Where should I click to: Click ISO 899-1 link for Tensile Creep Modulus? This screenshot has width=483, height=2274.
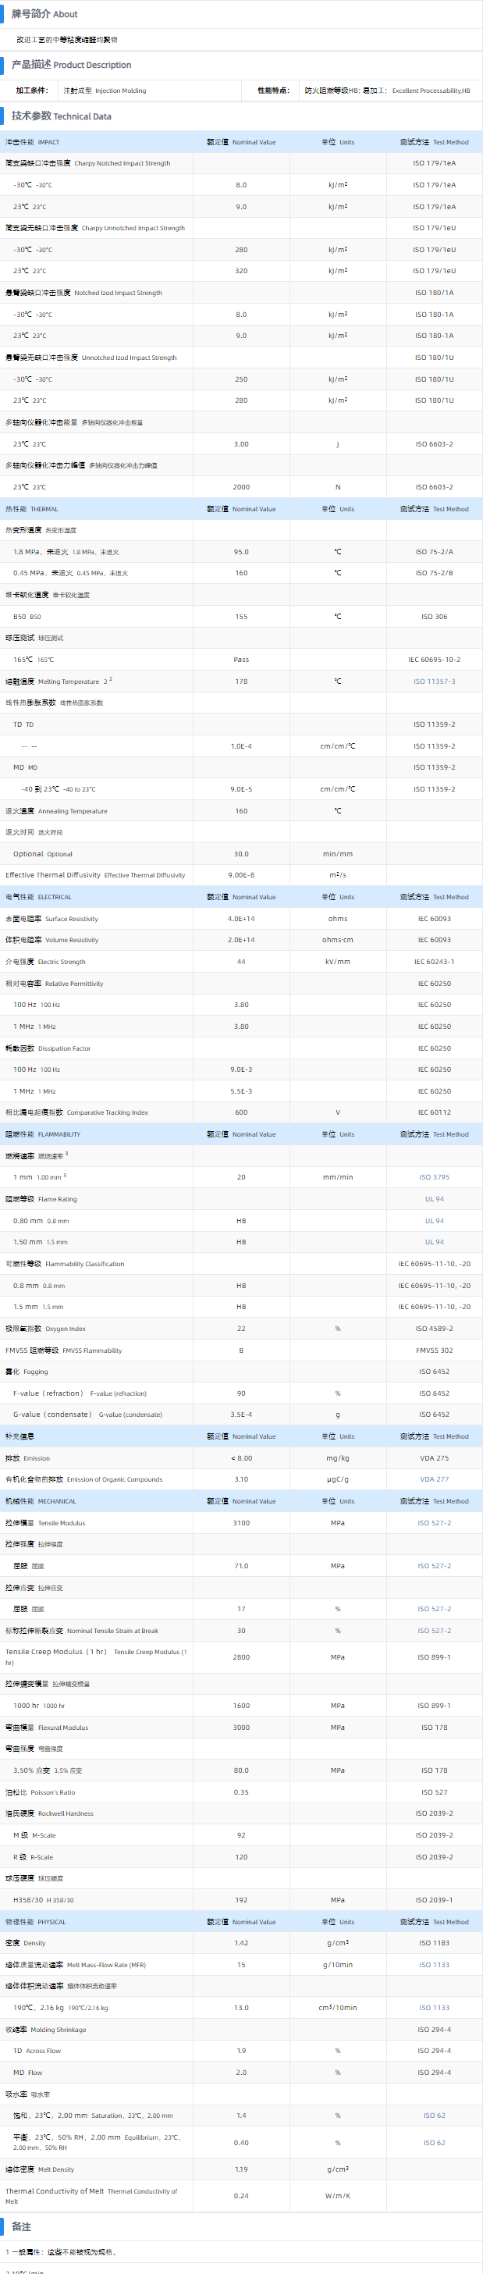click(434, 1657)
